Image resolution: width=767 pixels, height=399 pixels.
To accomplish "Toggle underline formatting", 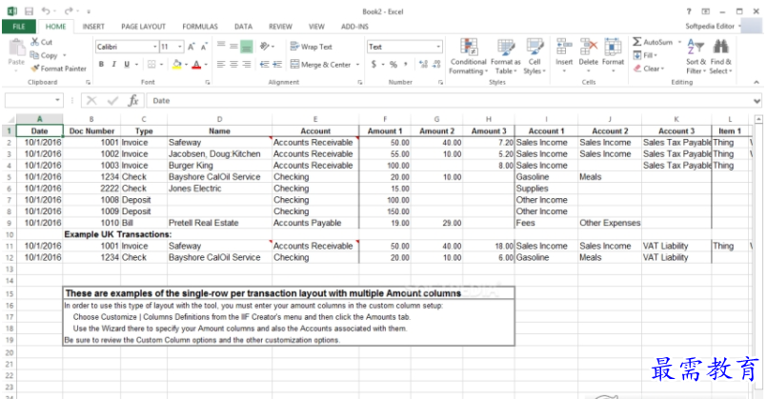I will click(127, 64).
